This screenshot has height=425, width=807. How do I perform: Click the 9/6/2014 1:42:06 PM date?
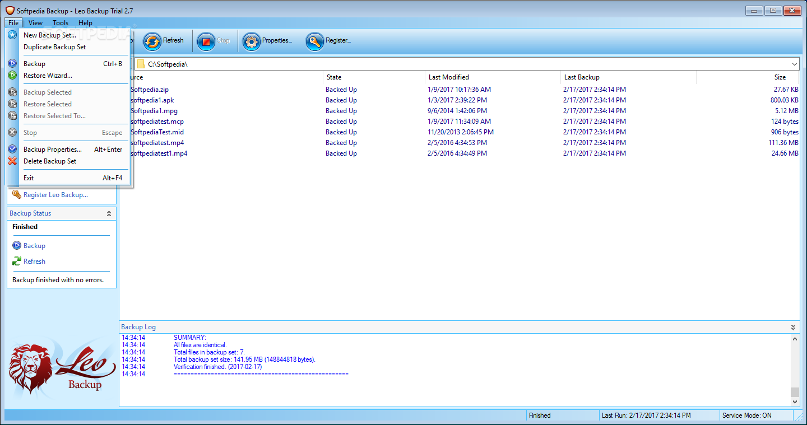point(457,111)
